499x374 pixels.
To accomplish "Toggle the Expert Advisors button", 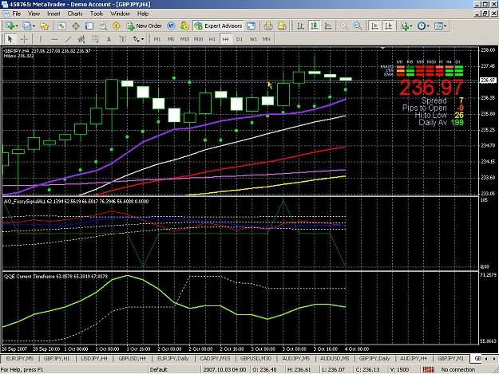I will pyautogui.click(x=218, y=26).
